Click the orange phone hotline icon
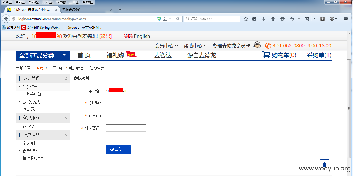Image resolution: width=353 pixels, height=176 pixels. coord(268,46)
